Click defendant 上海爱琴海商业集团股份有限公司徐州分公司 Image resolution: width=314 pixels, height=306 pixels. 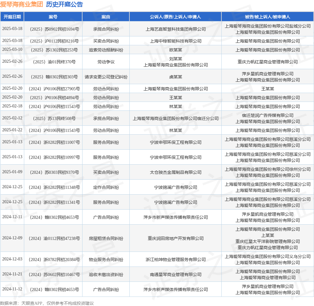[x=267, y=169]
